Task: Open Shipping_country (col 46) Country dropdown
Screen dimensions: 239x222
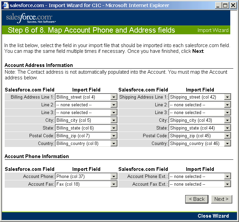Action: 200,143
